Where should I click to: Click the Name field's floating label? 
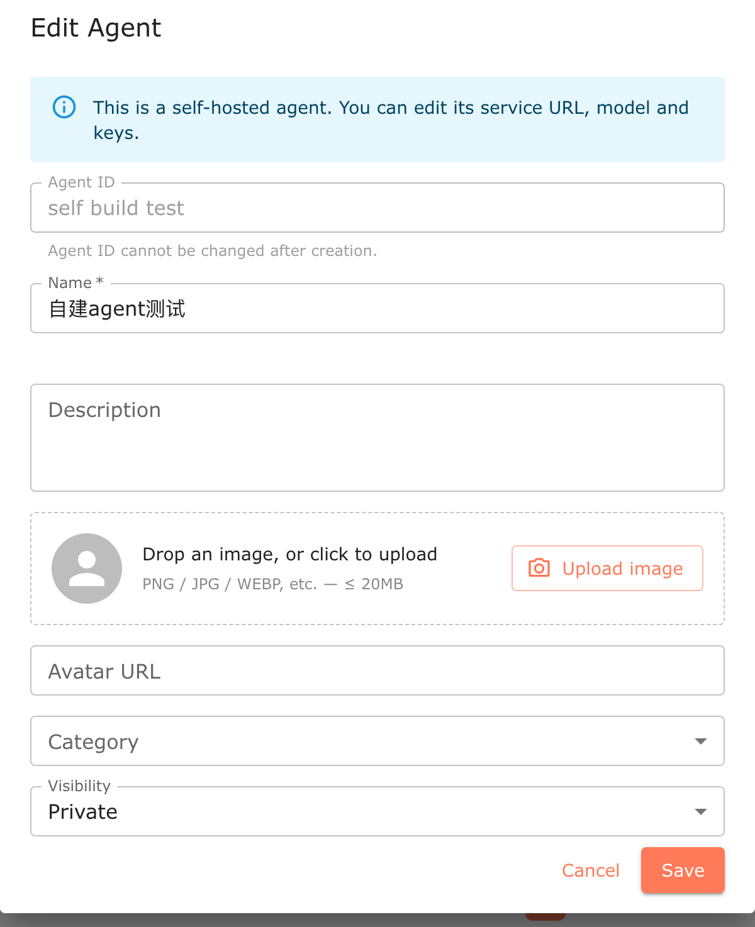pyautogui.click(x=75, y=283)
